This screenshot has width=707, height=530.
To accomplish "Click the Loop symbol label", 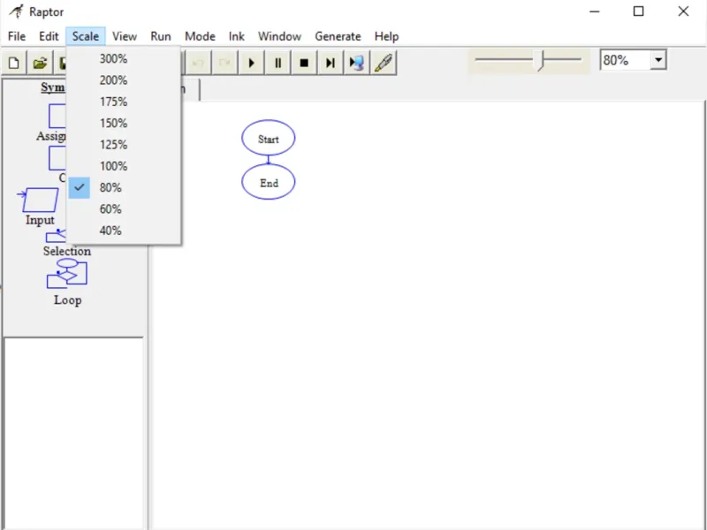I will [68, 300].
